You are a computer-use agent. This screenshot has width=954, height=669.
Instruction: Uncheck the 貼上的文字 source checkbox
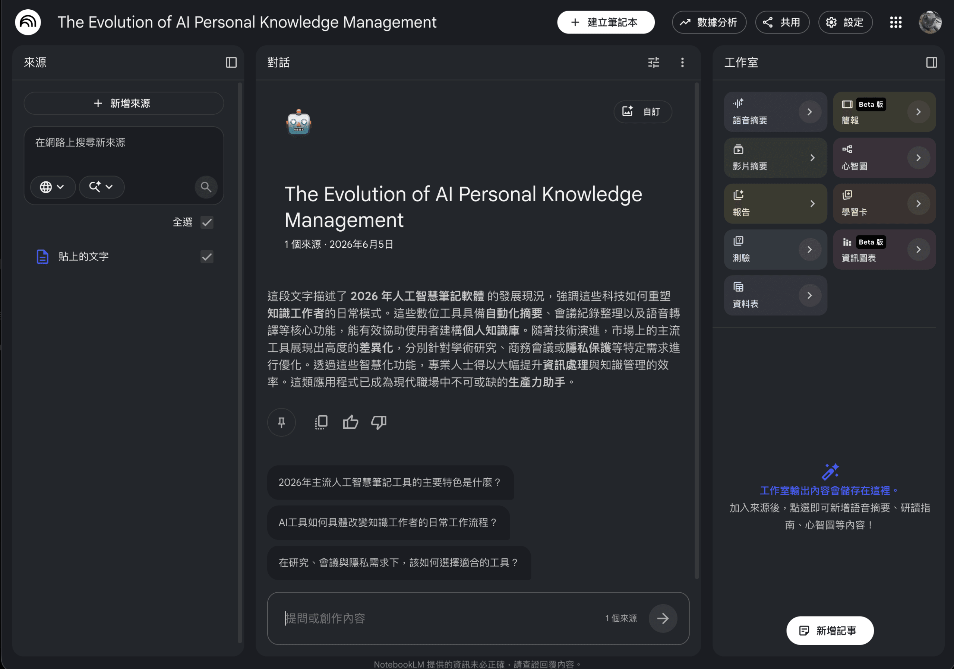(x=207, y=257)
